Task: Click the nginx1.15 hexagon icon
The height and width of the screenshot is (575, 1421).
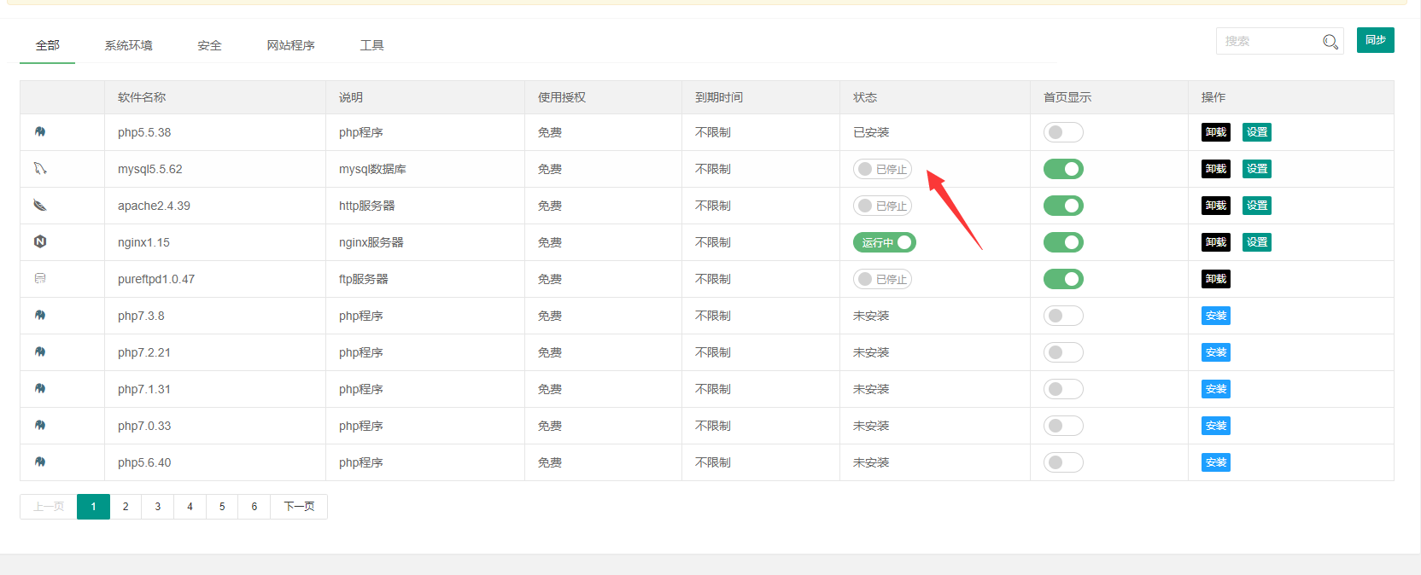Action: (40, 241)
